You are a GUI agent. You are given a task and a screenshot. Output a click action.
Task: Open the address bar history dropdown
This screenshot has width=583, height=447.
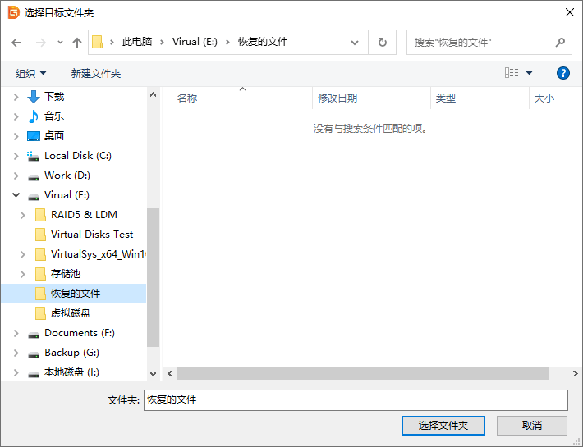point(355,43)
